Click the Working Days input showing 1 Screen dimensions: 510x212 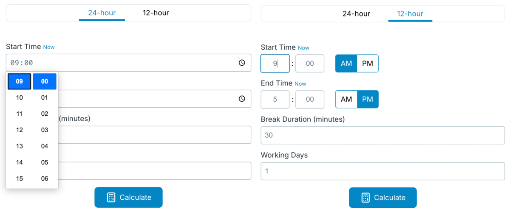click(x=382, y=171)
